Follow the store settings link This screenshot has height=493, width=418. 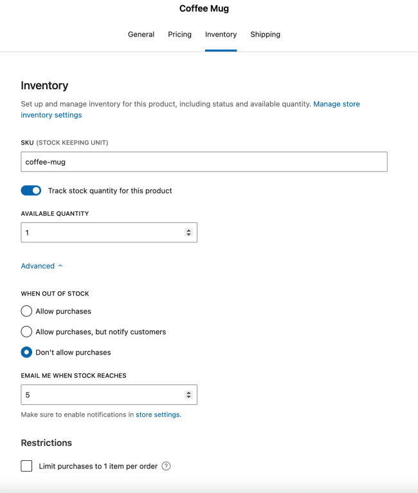point(158,415)
